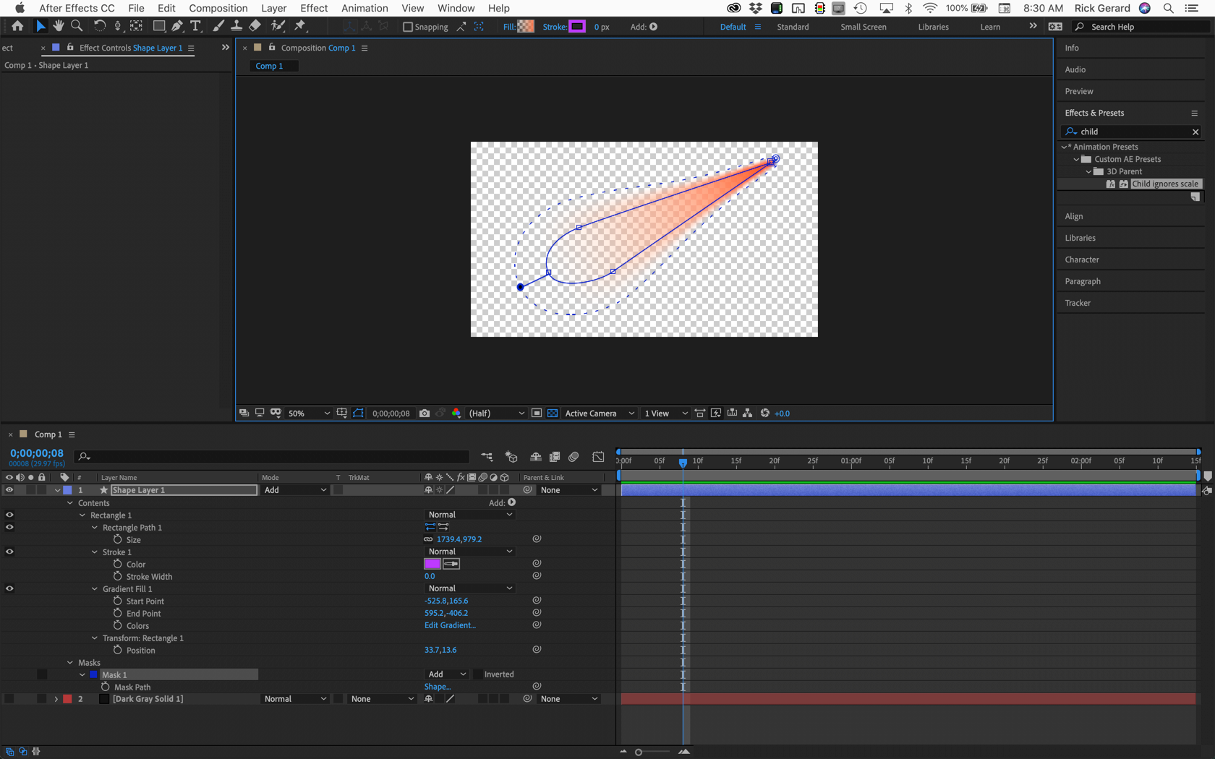
Task: Switch to the Small Screen workspace
Action: click(x=863, y=27)
